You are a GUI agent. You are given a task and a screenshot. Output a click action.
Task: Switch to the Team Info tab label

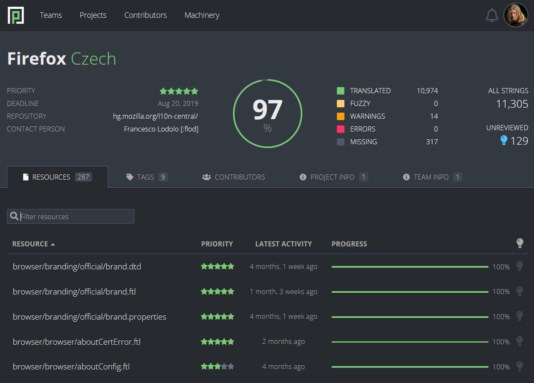click(431, 177)
